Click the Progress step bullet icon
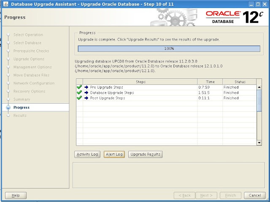The width and height of the screenshot is (270, 202). click(x=8, y=108)
